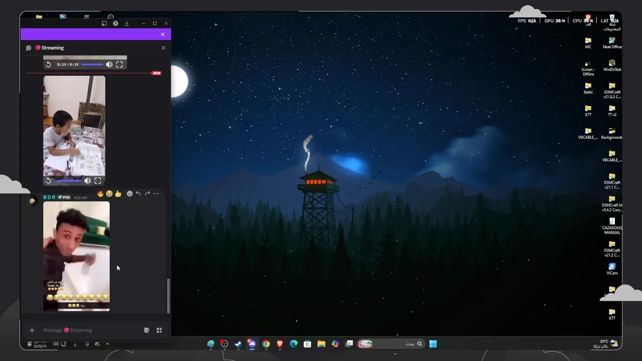Select the CAZASOUQ MANUAL desktop file
Screen dimensions: 642x361
(612, 226)
